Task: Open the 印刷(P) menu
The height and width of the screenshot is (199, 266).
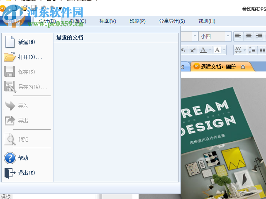Action: pyautogui.click(x=137, y=21)
